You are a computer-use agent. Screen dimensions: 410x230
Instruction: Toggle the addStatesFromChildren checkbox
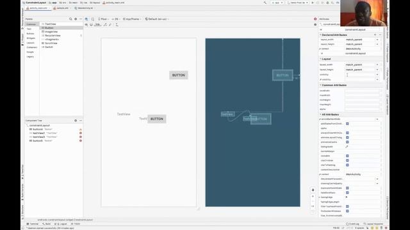pos(347,123)
